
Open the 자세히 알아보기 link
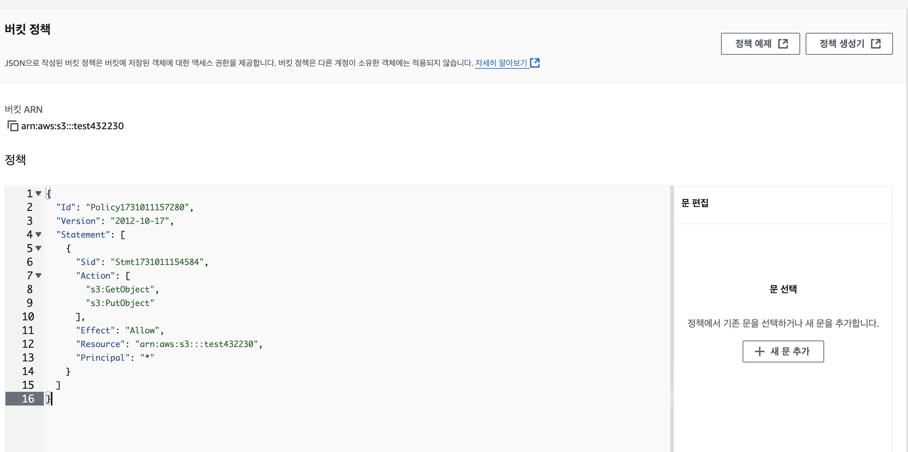[x=501, y=63]
